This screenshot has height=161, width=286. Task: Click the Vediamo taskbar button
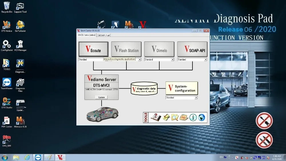click(x=60, y=157)
